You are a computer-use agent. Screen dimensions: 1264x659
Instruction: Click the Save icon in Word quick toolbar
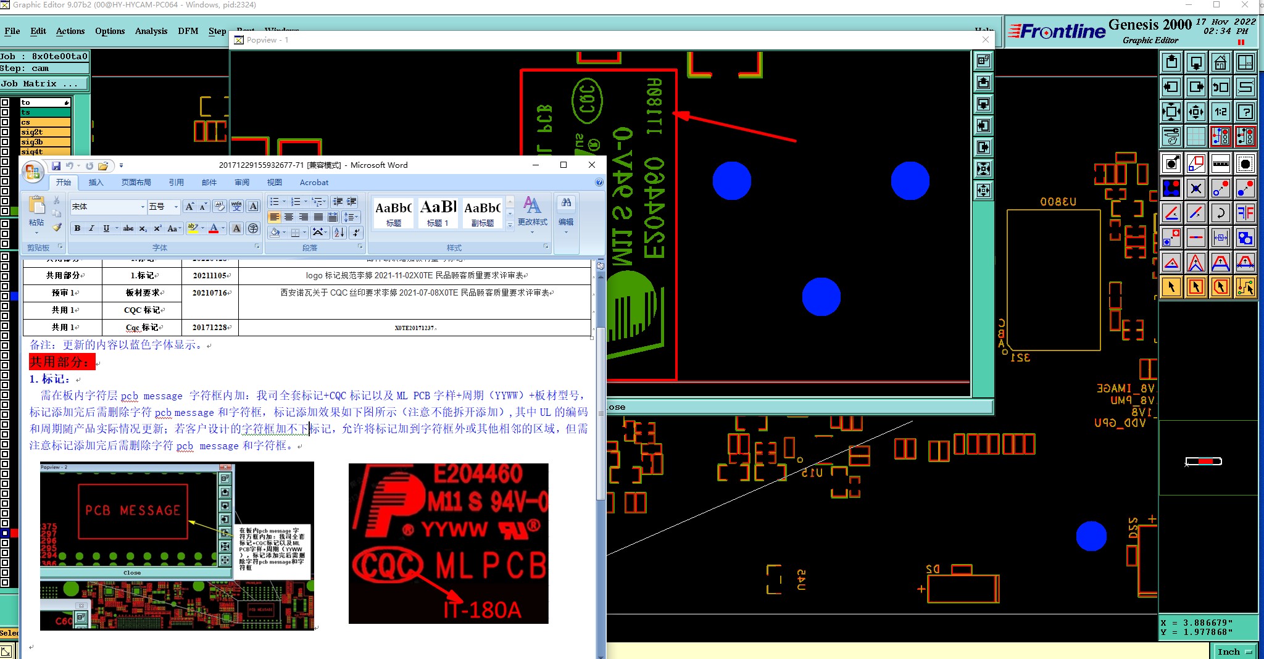coord(56,165)
